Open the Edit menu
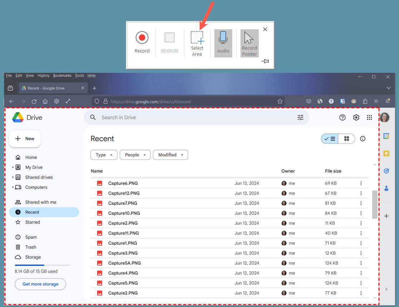The height and width of the screenshot is (307, 399). 19,75
